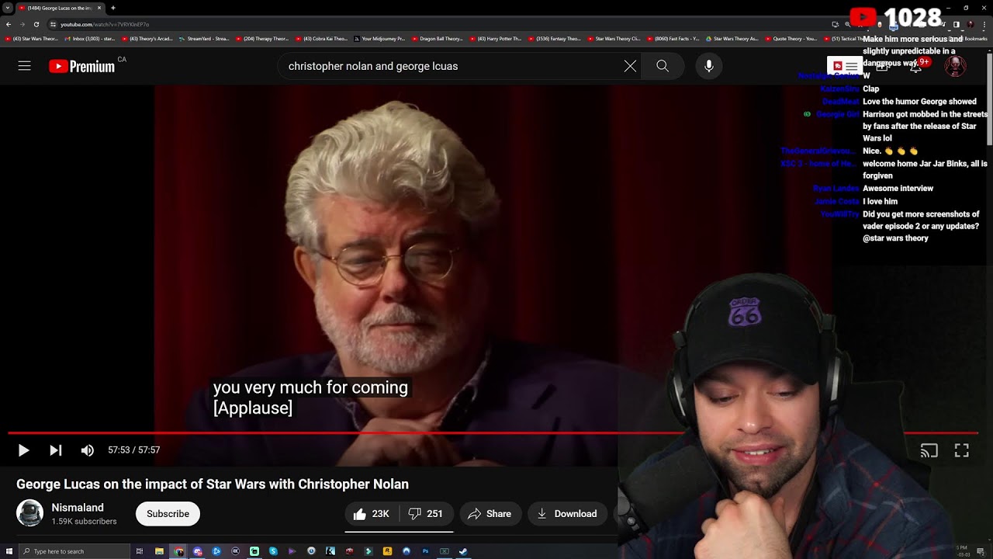
Task: Open the account avatar menu
Action: coord(955,66)
